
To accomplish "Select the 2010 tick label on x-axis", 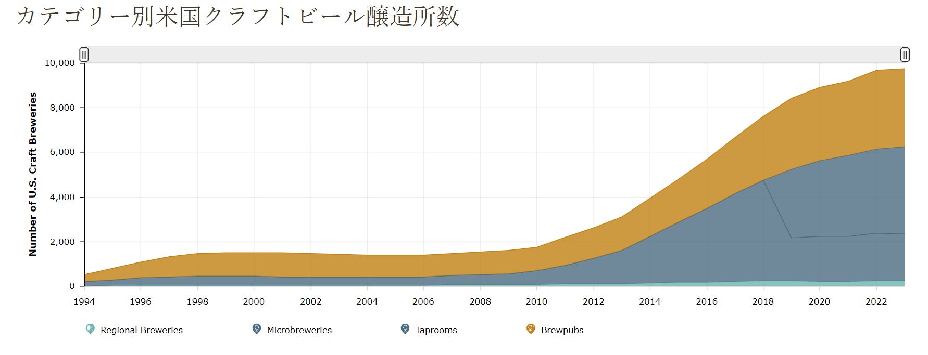I will (x=536, y=301).
